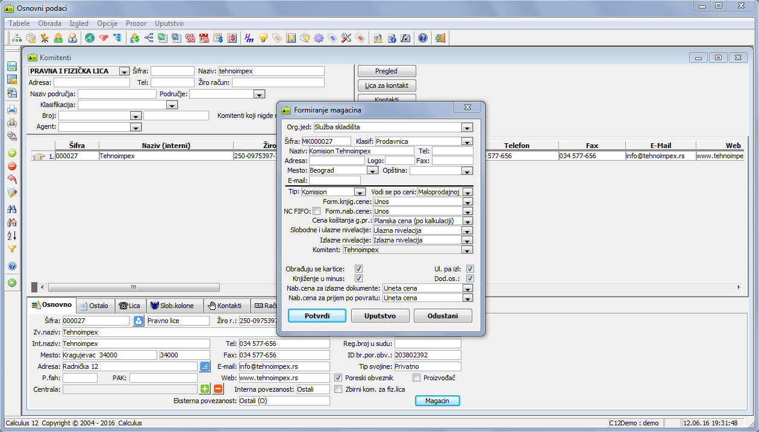Click the printer icon in left sidebar
The width and height of the screenshot is (759, 432).
(11, 110)
